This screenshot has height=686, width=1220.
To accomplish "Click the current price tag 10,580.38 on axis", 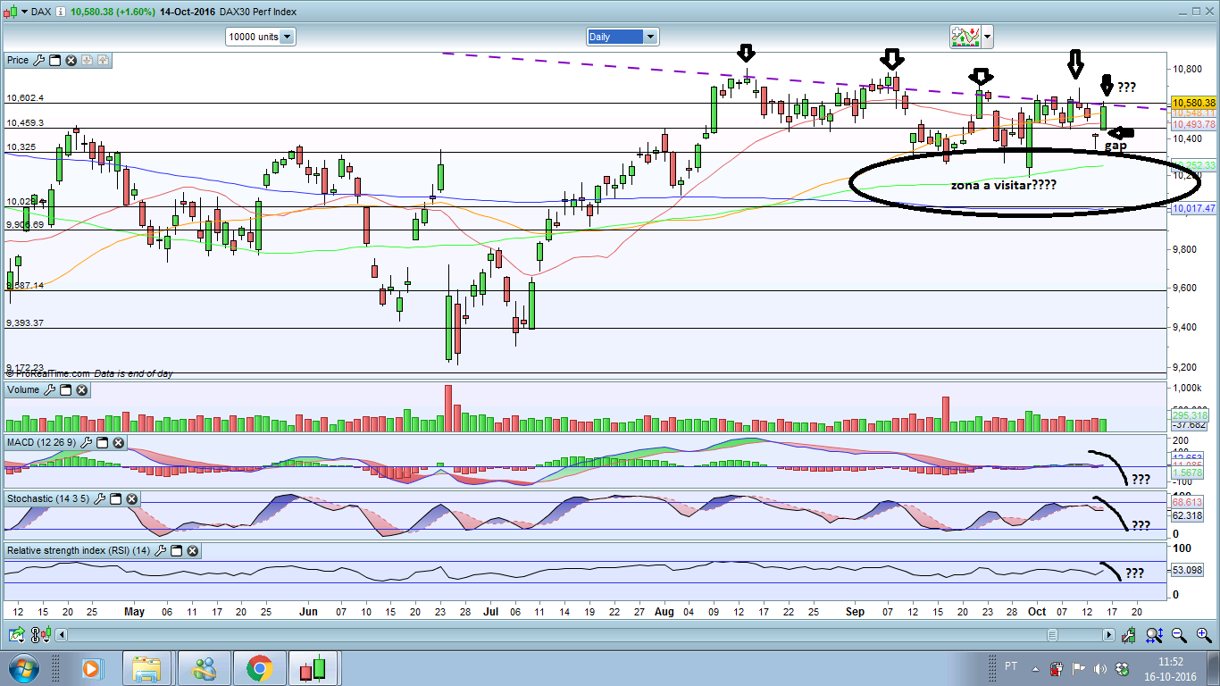I will tap(1195, 103).
